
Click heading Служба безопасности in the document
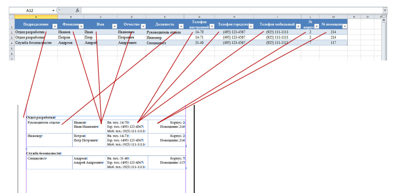click(x=43, y=154)
